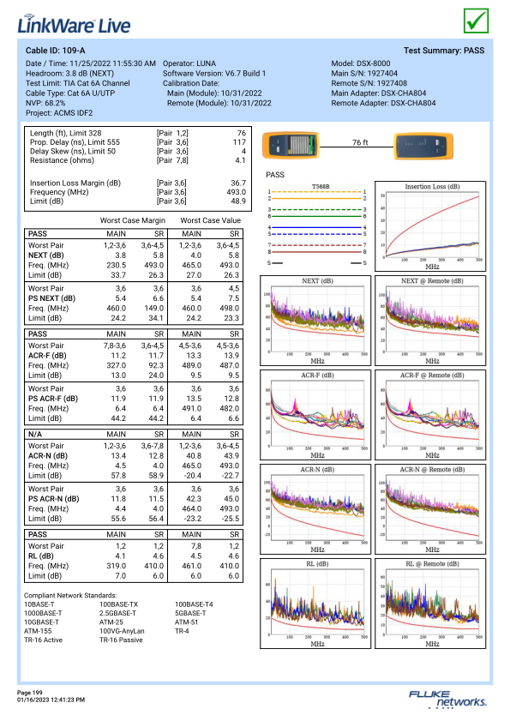Open the ACR-N @ Remote graph
The image size is (510, 721).
430,509
